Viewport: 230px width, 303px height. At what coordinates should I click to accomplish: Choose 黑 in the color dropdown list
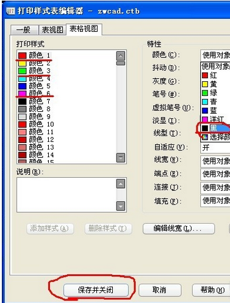(215, 128)
